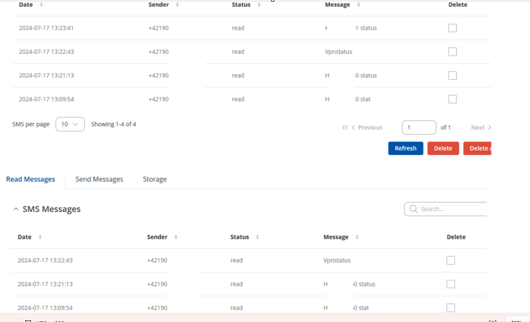
Task: Tick 13:09:54 row checkbox above pagination
Action: tap(452, 99)
